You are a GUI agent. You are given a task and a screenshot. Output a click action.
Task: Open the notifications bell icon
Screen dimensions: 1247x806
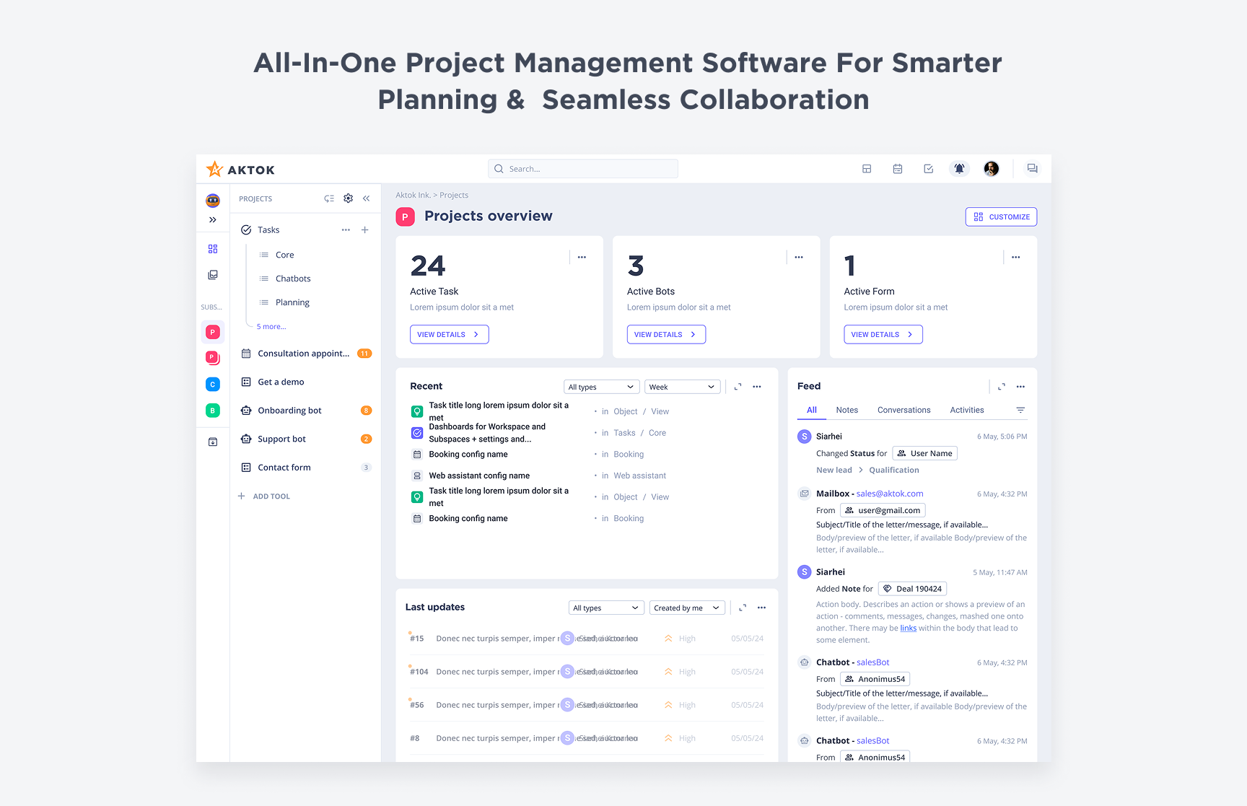(959, 168)
